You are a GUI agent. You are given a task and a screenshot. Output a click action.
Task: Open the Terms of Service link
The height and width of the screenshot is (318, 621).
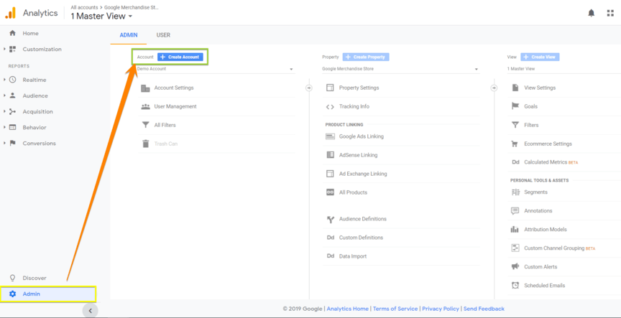(395, 309)
